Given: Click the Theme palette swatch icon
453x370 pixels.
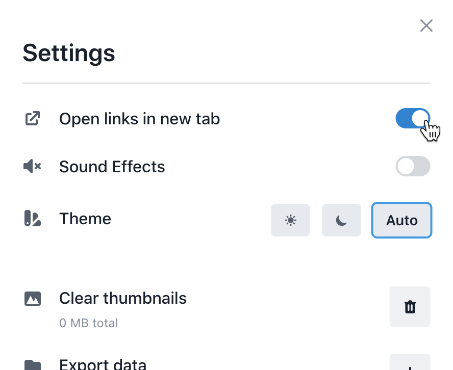Looking at the screenshot, I should [x=32, y=219].
